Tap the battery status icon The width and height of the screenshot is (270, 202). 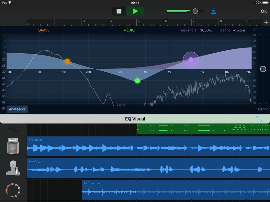point(265,3)
